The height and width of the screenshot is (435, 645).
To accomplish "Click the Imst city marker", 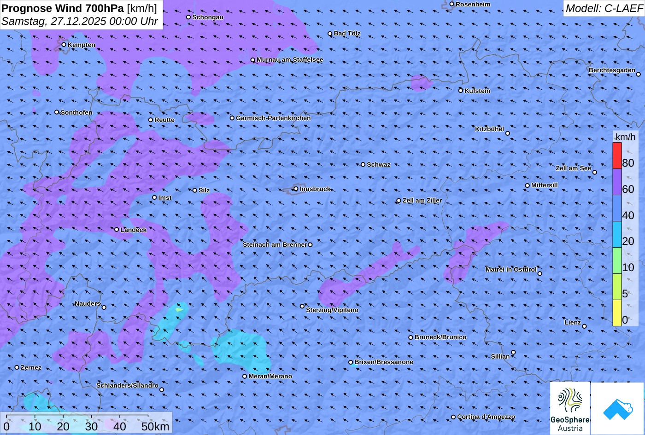I will [x=154, y=197].
